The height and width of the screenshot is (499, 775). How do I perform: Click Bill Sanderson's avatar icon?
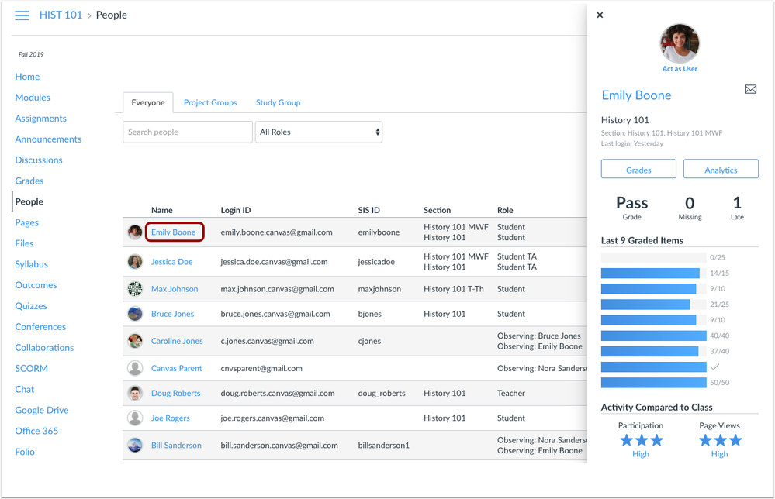click(135, 446)
